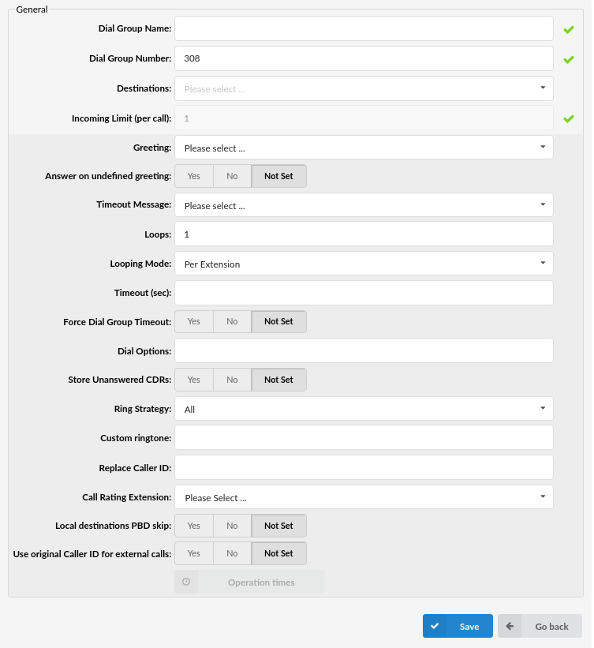Open the Ring Strategy dropdown
The image size is (594, 648).
pyautogui.click(x=364, y=409)
